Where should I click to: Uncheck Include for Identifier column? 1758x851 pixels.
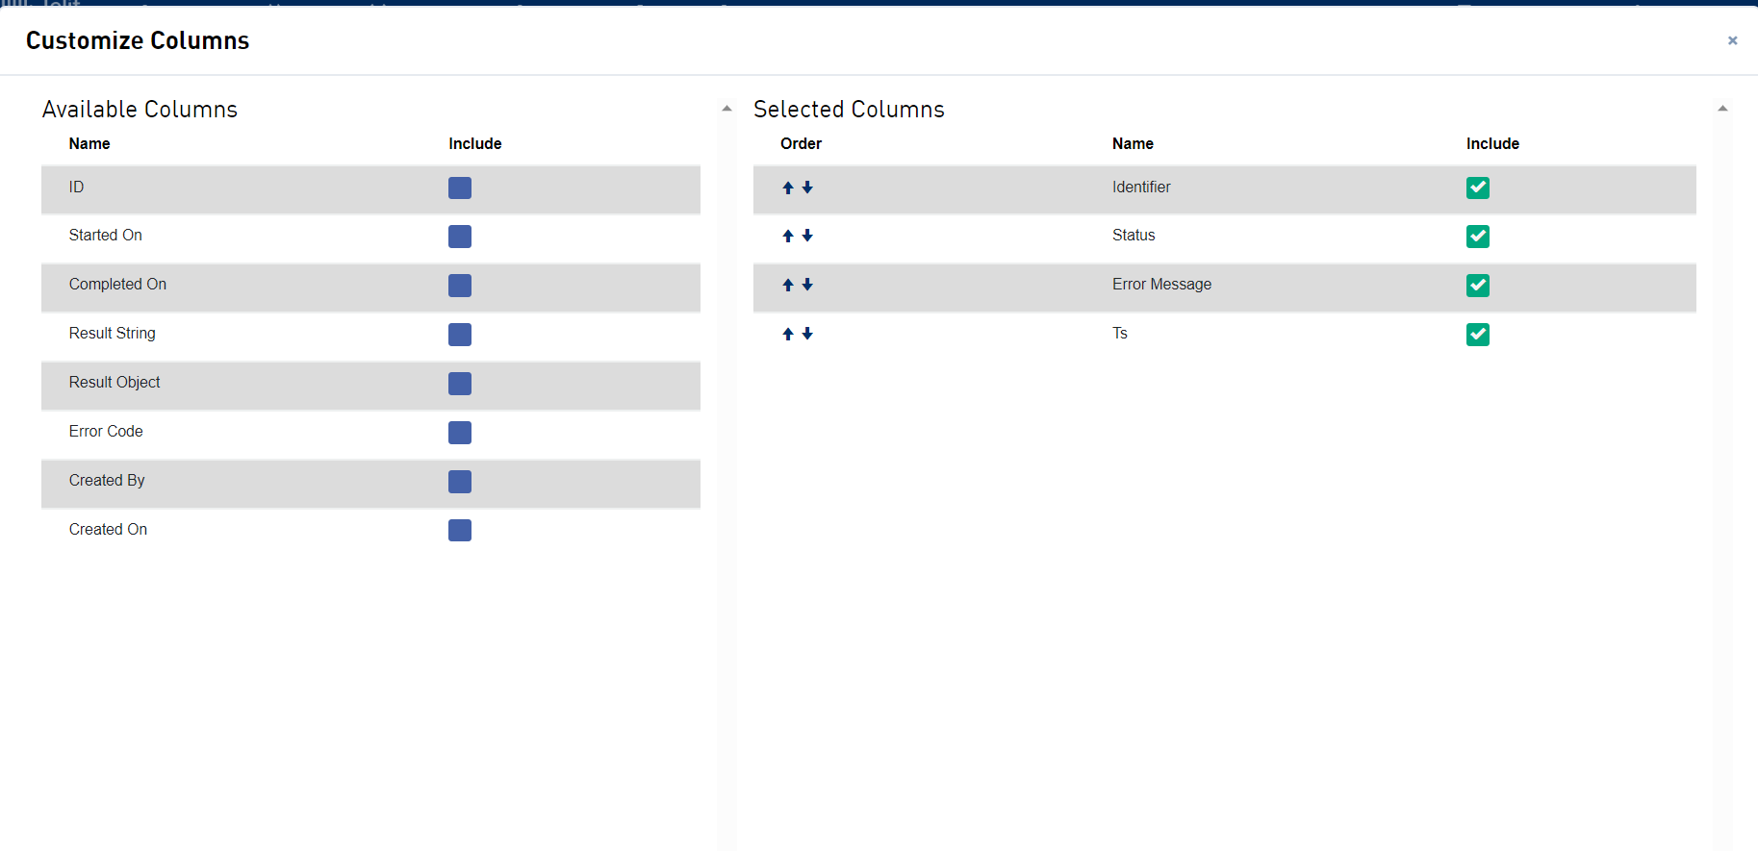1478,188
